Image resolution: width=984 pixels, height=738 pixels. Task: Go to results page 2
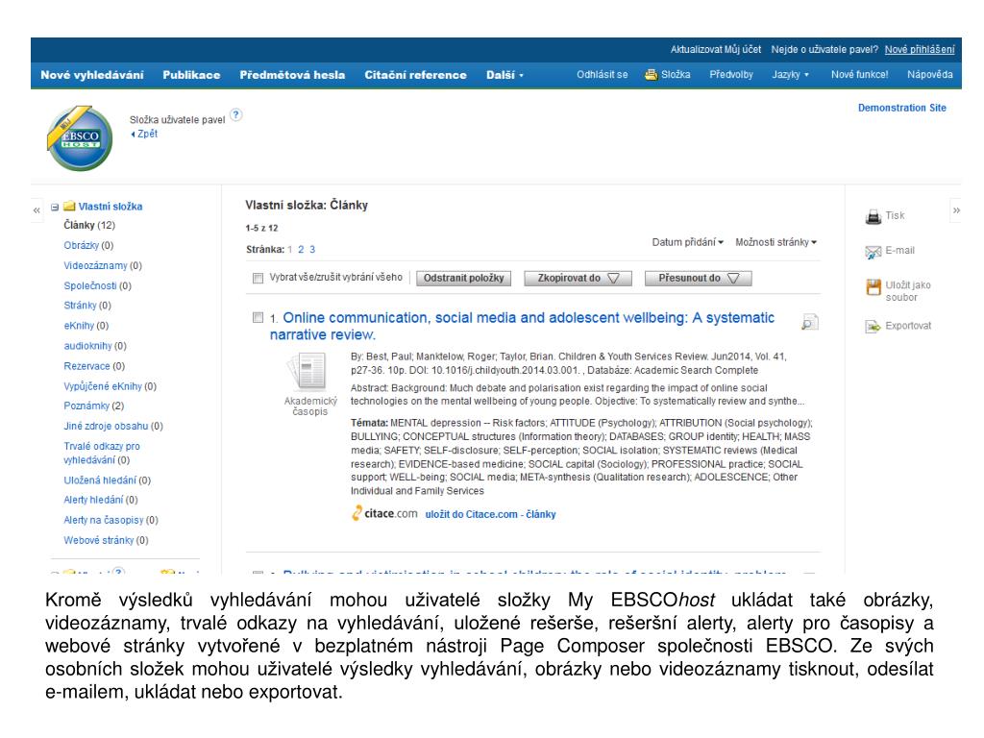[301, 249]
